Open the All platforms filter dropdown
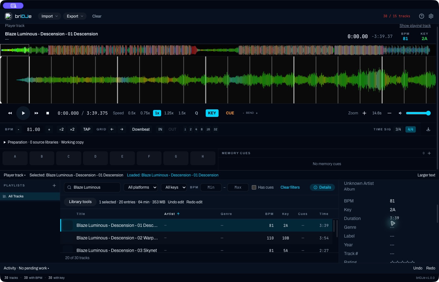 [140, 187]
